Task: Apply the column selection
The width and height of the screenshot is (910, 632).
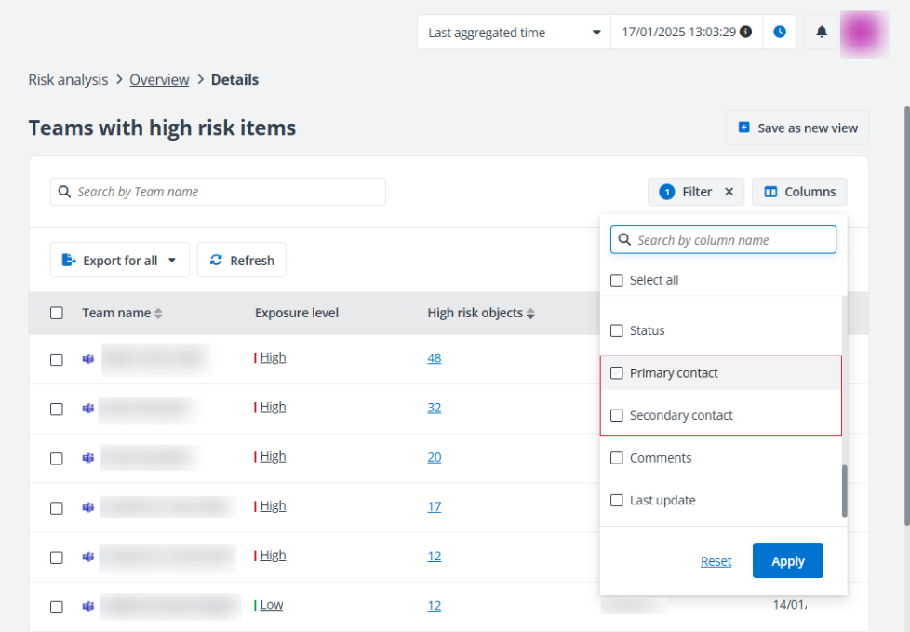Action: pos(787,561)
